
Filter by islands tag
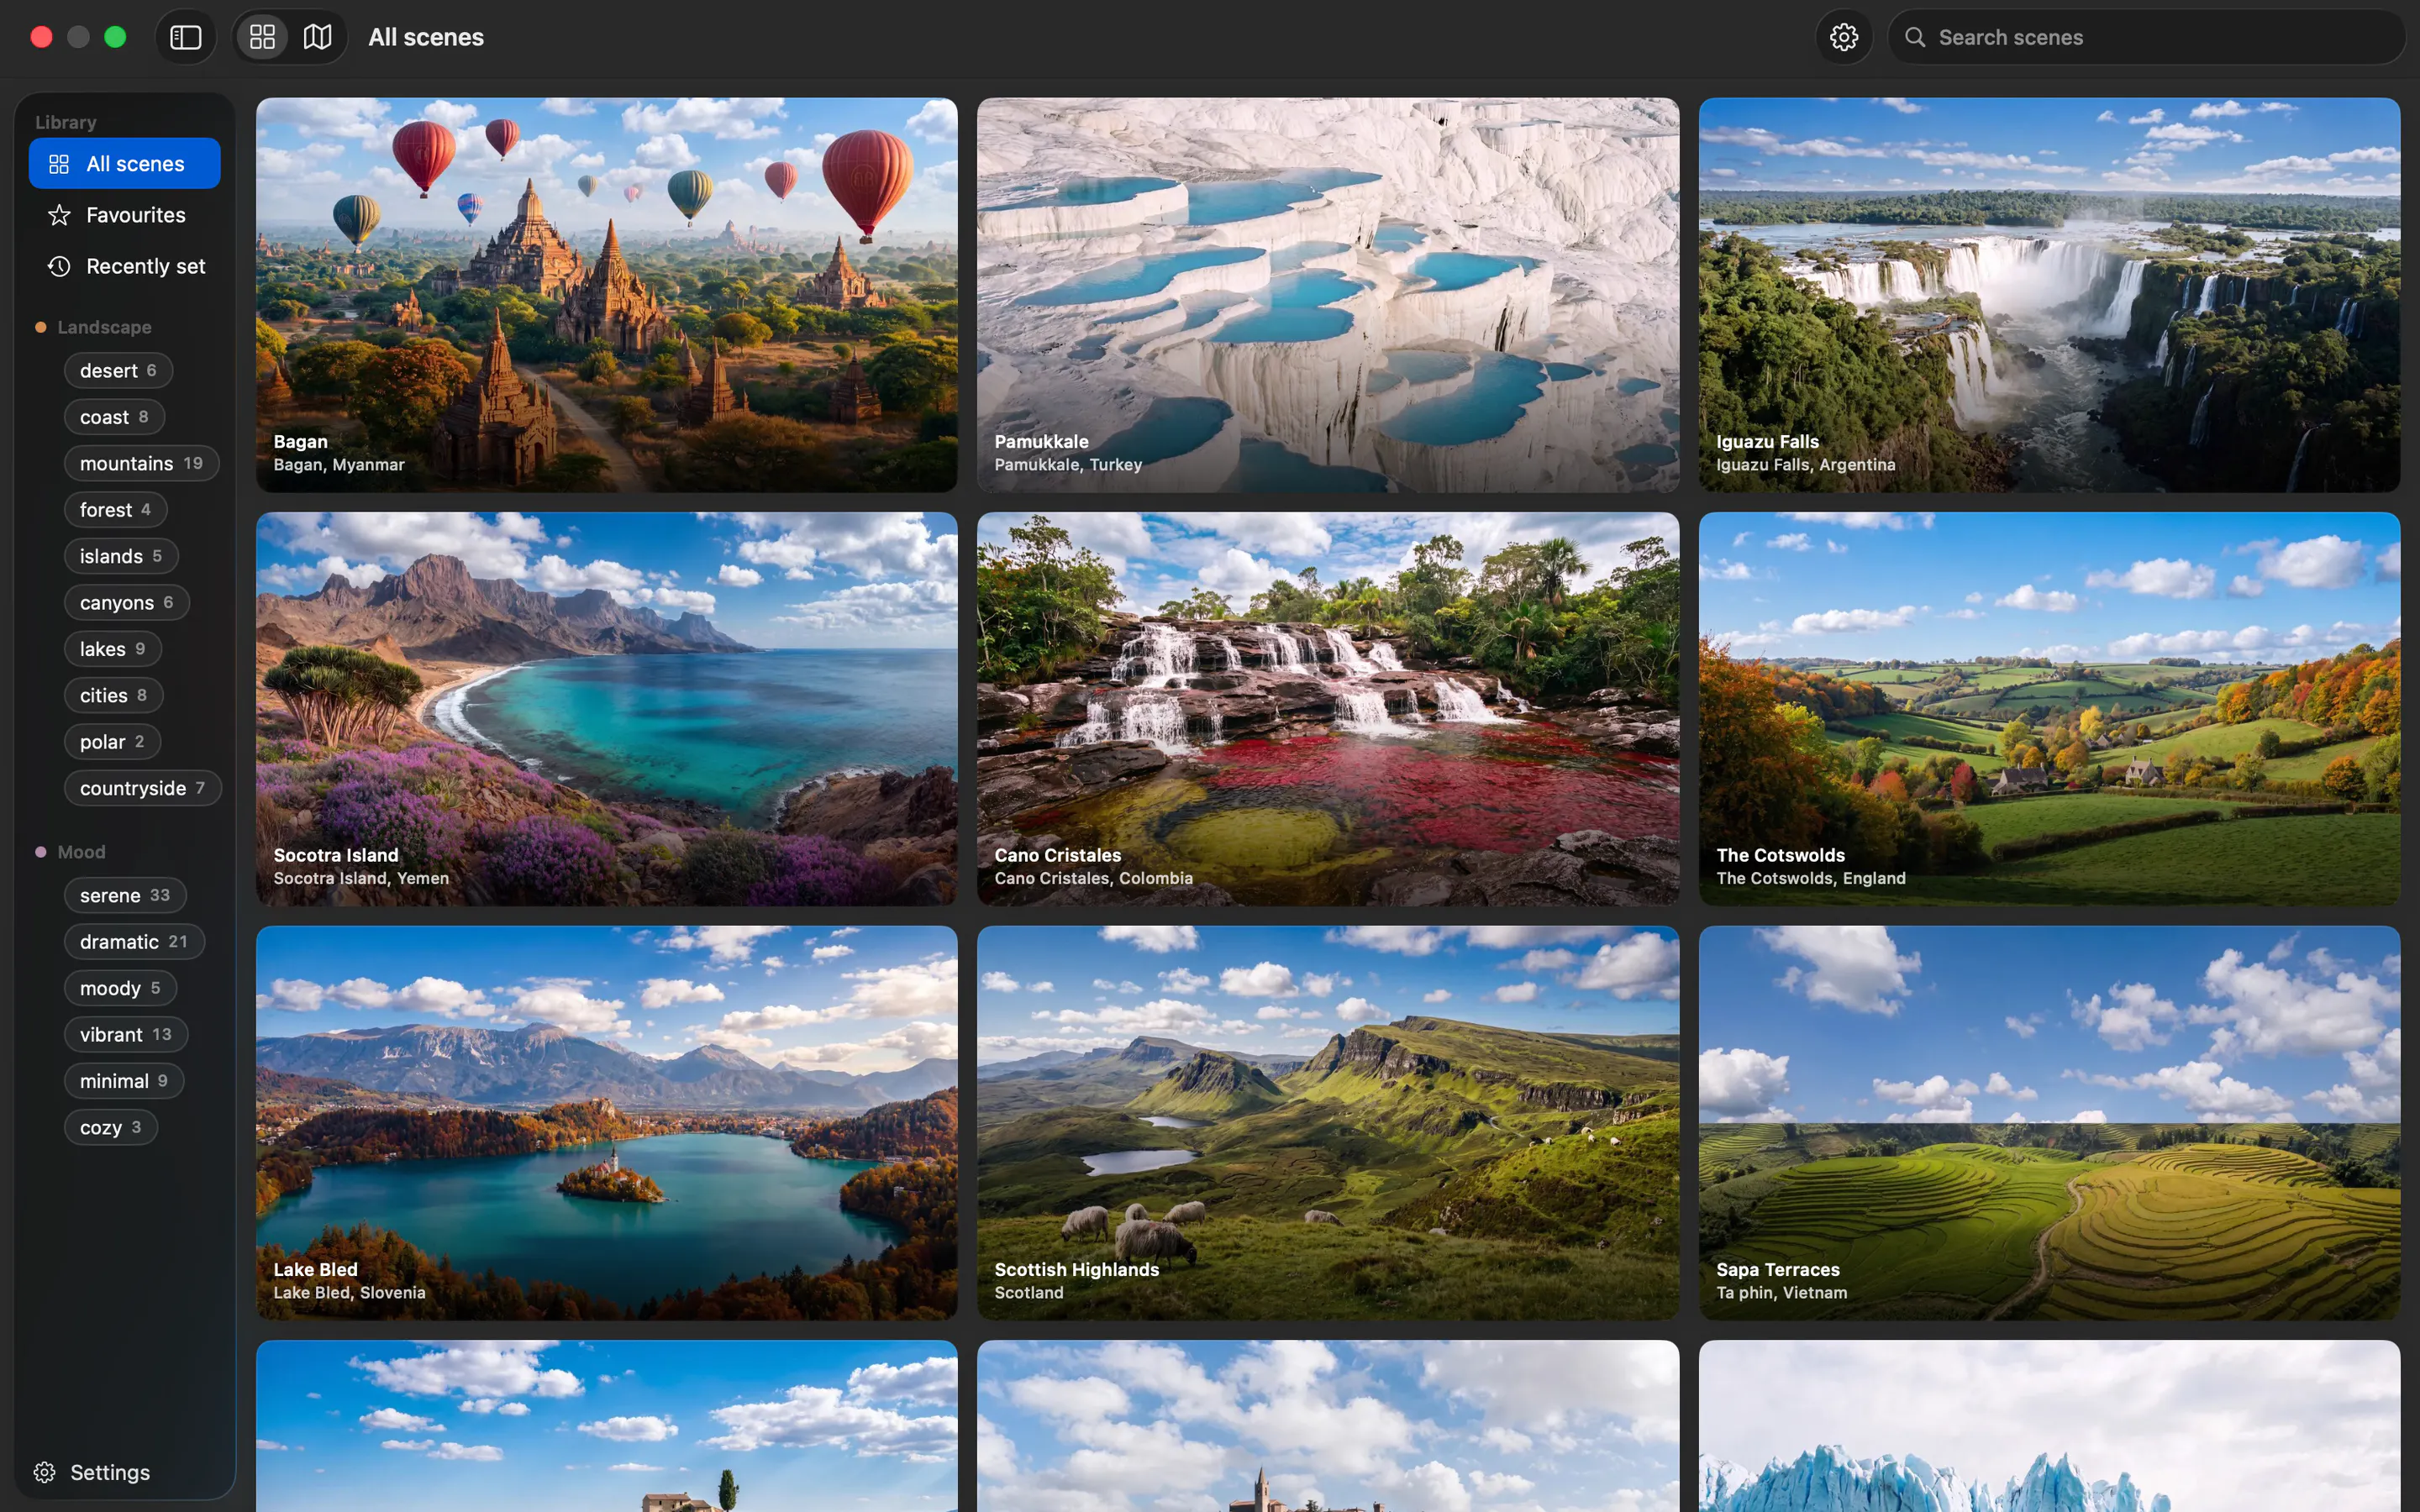pos(121,556)
